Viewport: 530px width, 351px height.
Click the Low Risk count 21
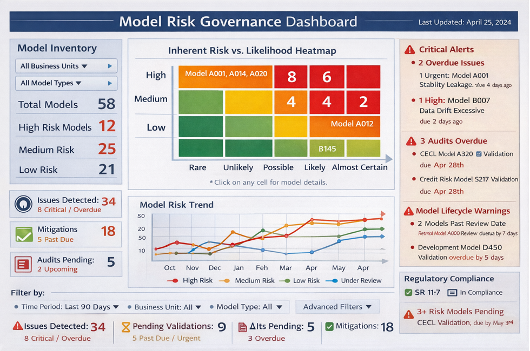(x=107, y=170)
